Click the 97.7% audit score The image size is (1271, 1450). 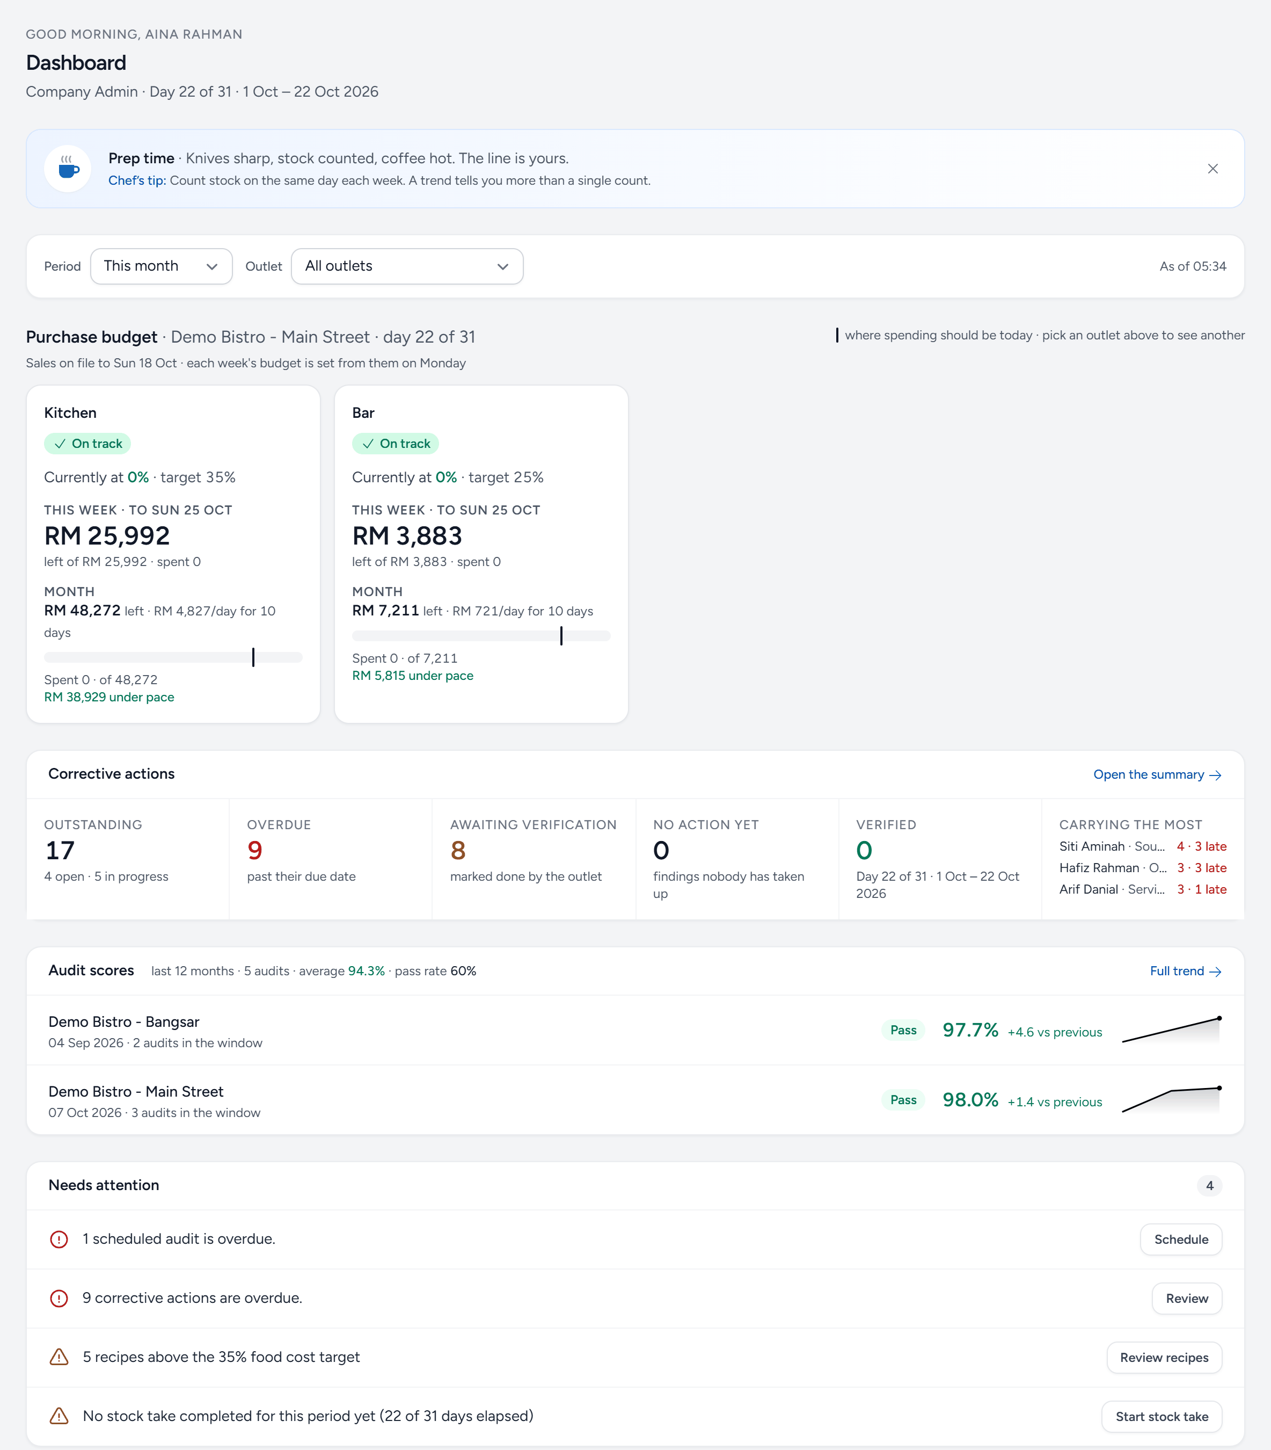[x=970, y=1030]
